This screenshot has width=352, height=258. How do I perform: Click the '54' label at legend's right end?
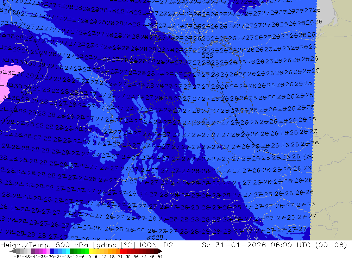point(160,257)
